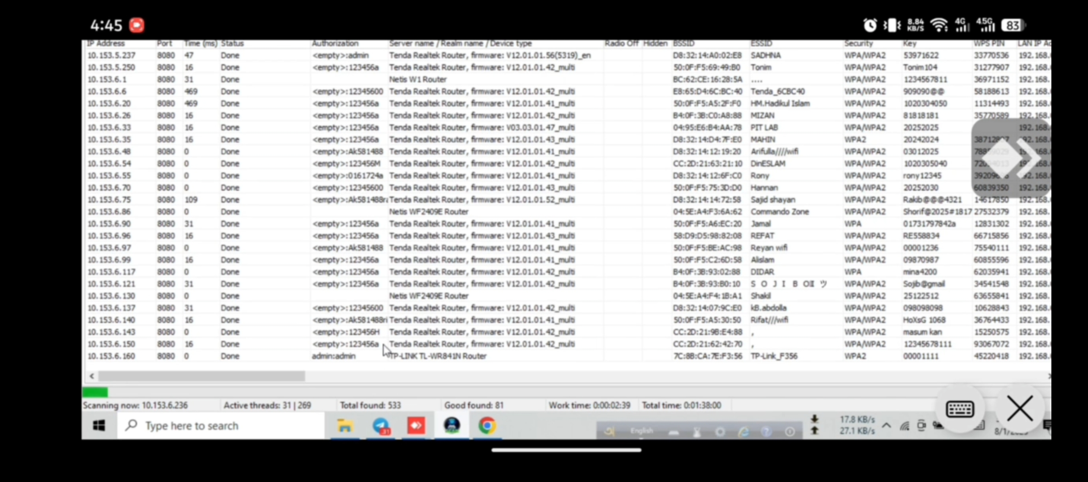The width and height of the screenshot is (1088, 482).
Task: Select the Commando Zone network
Action: pyautogui.click(x=779, y=212)
